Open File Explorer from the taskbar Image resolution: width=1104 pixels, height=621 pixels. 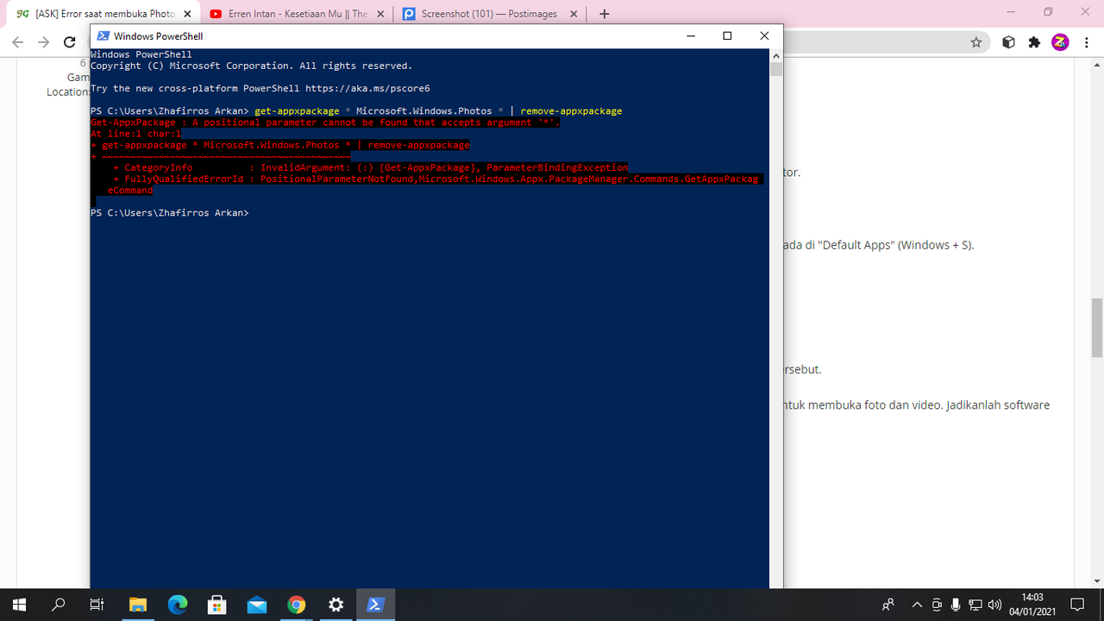point(138,604)
